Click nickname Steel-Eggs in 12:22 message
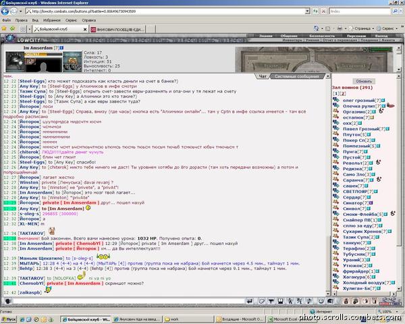 [32, 81]
